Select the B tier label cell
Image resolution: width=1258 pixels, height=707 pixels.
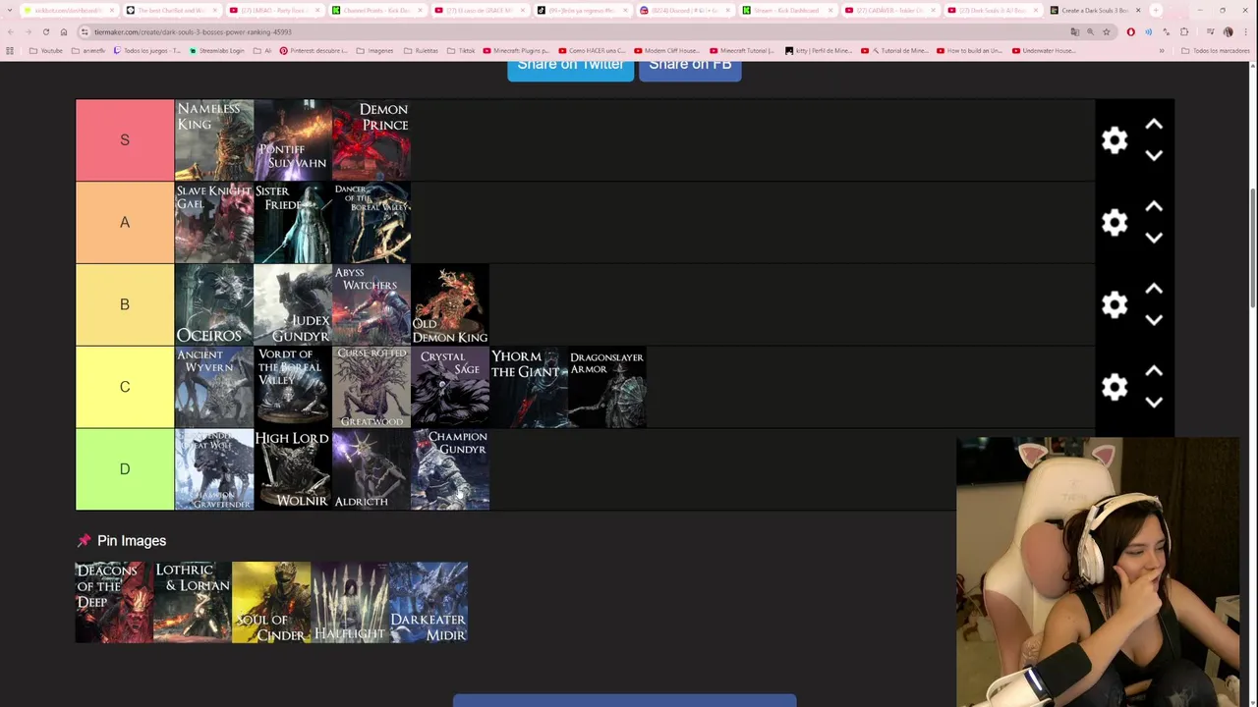point(125,304)
